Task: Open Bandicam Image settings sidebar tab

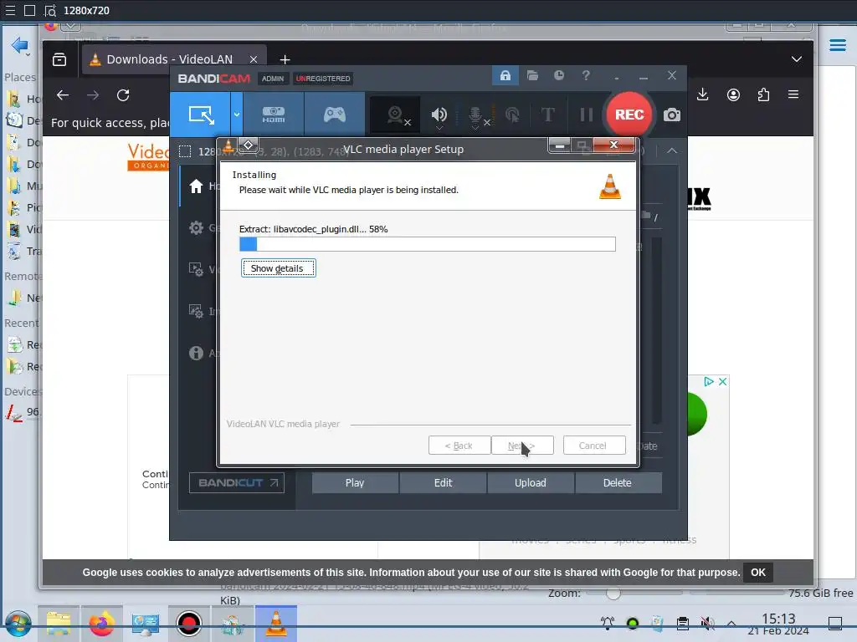Action: pos(196,311)
